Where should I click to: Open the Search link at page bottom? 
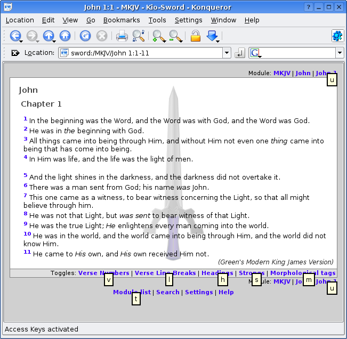pyautogui.click(x=168, y=292)
